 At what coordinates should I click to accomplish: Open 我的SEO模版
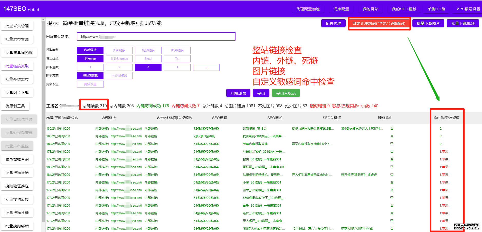404,9
